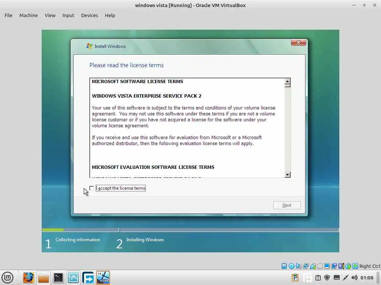Click the optical disc status icon
Screen dimensions: 381x285
(291, 266)
